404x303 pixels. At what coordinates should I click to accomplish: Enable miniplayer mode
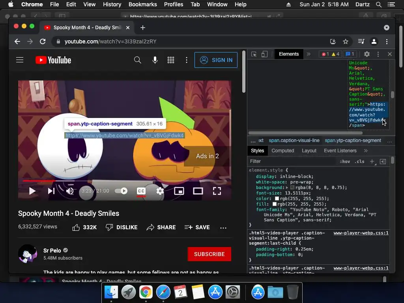(179, 191)
